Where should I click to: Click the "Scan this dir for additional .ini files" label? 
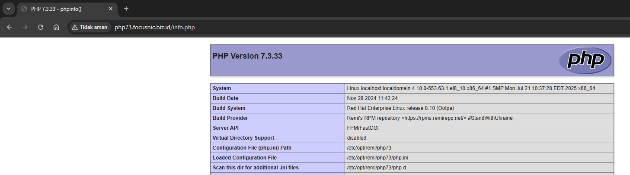click(256, 168)
